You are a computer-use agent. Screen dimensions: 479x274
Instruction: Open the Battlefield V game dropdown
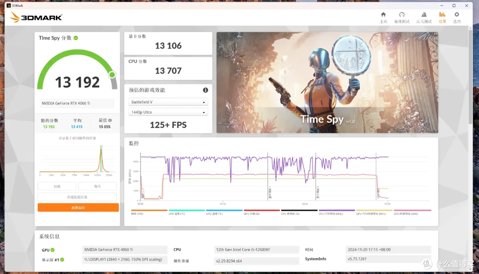click(168, 102)
